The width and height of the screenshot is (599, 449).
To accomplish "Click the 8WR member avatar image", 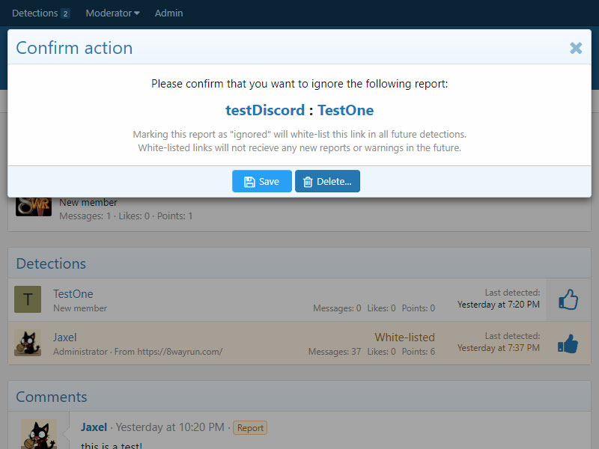I will pos(34,206).
